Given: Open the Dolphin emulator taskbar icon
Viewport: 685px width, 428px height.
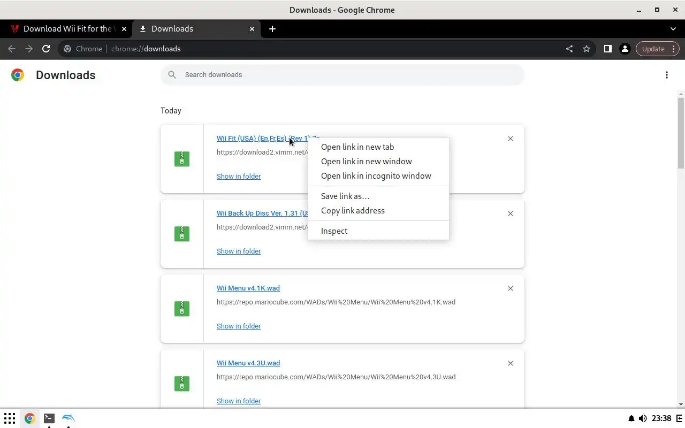Looking at the screenshot, I should tap(68, 418).
